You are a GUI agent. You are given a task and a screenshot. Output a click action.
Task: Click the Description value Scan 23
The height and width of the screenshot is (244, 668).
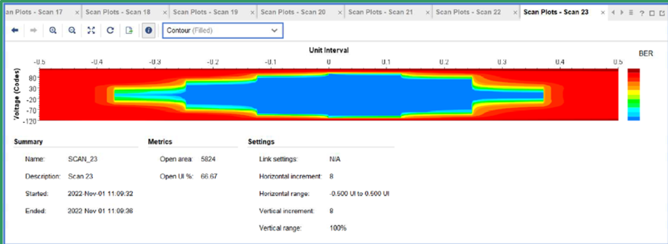pos(80,176)
